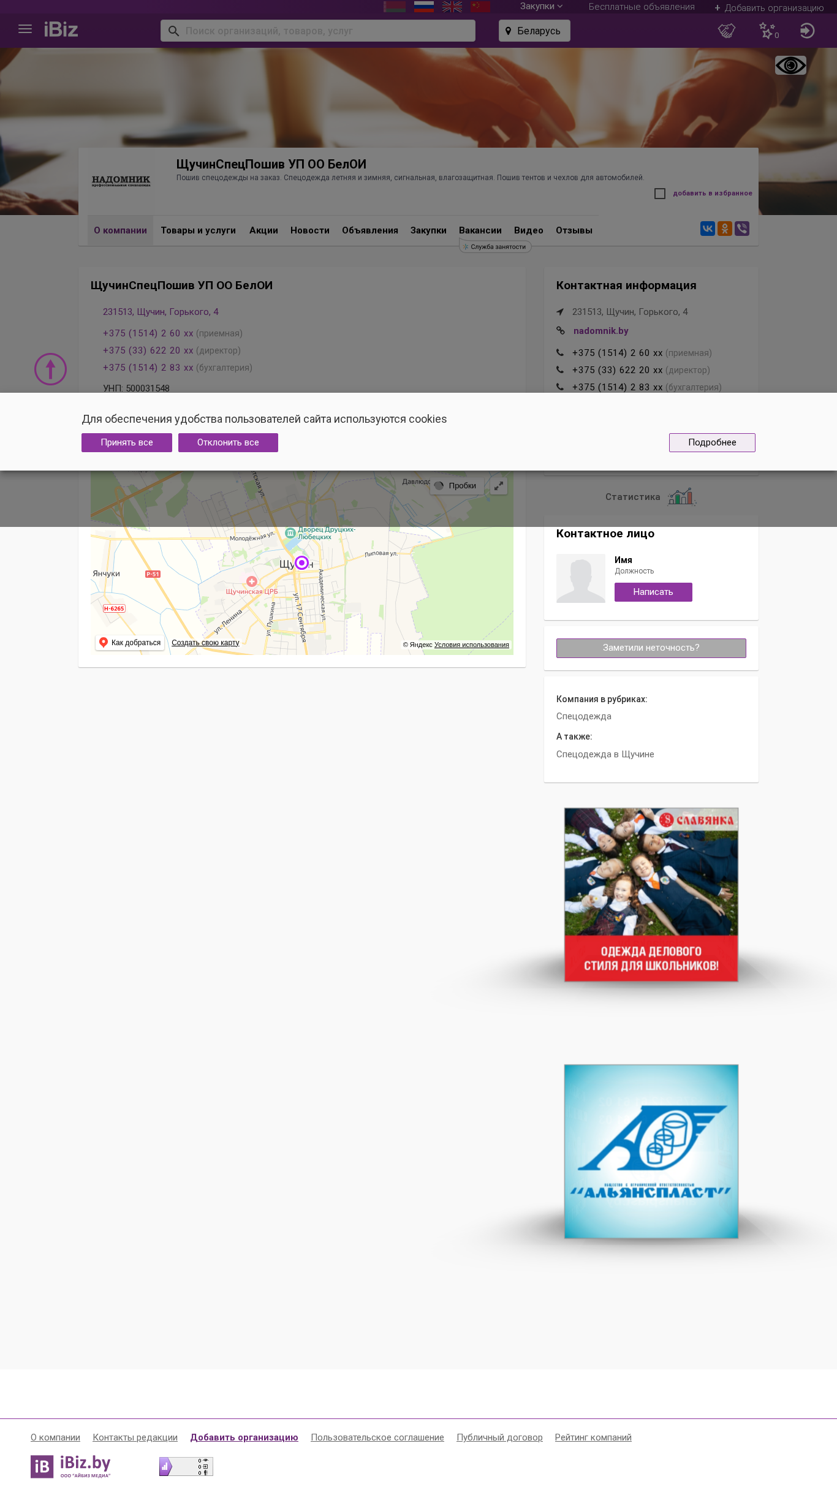Click the handshake partners icon in header
The width and height of the screenshot is (837, 1495).
coord(726,31)
